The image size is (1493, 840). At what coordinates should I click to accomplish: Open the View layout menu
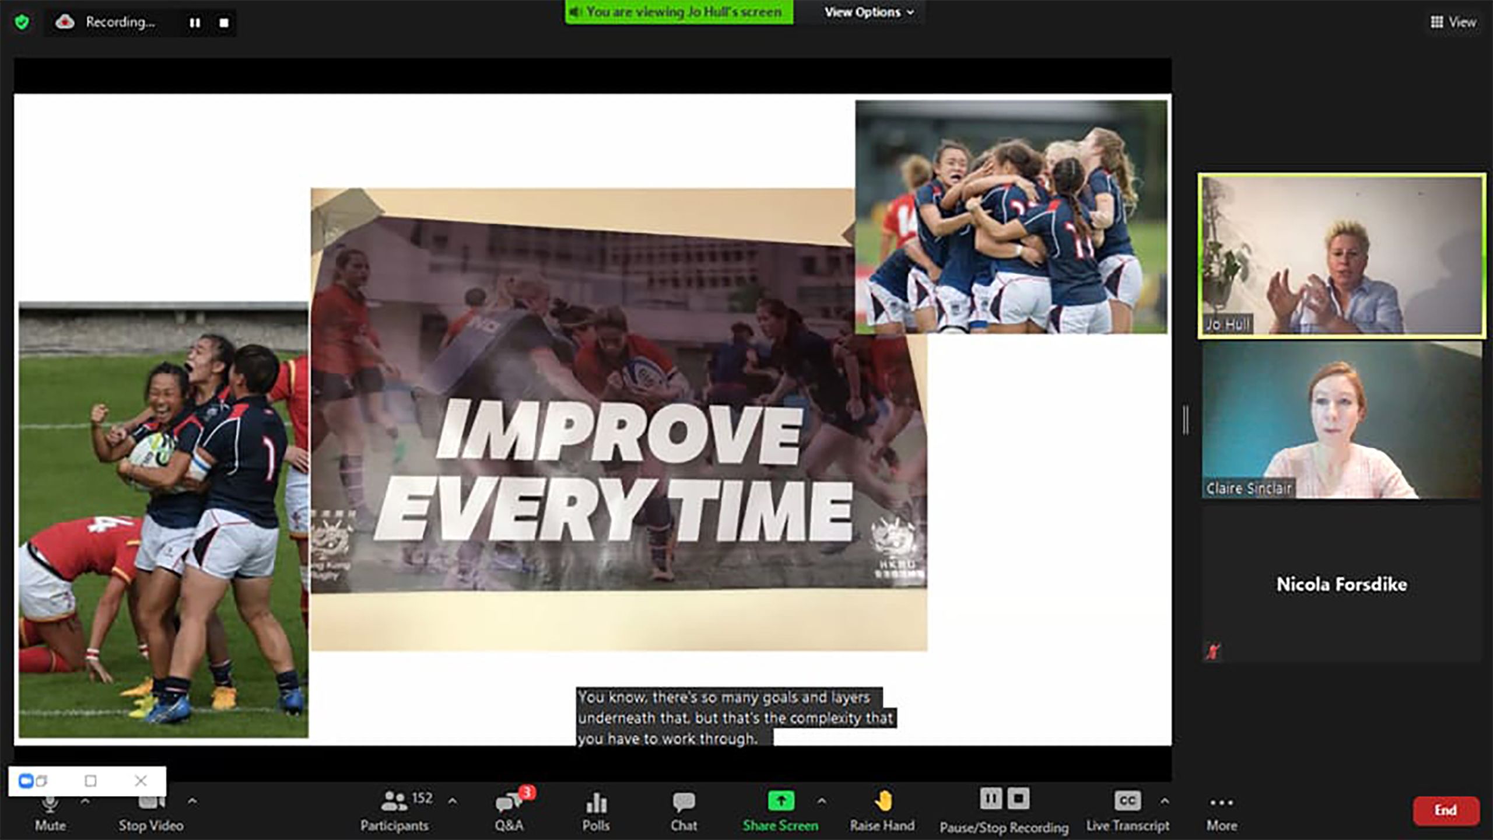[x=1453, y=22]
